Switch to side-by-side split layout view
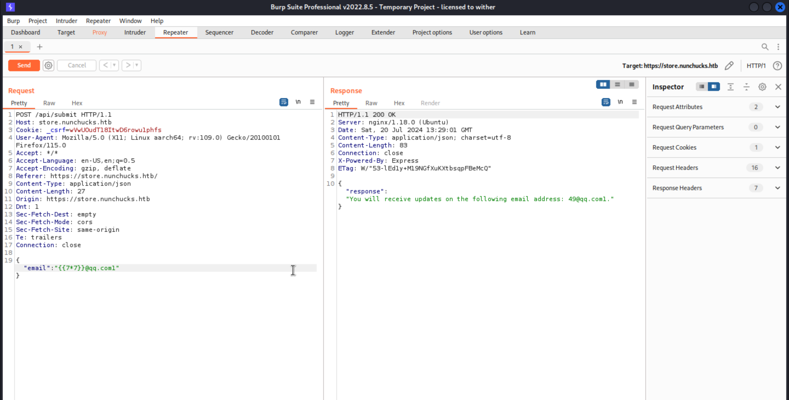789x400 pixels. coord(603,85)
